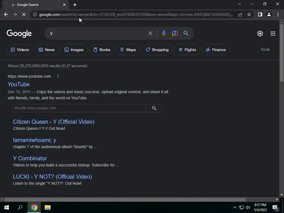This screenshot has width=284, height=213.
Task: Switch to Maps results tab
Action: 128,50
